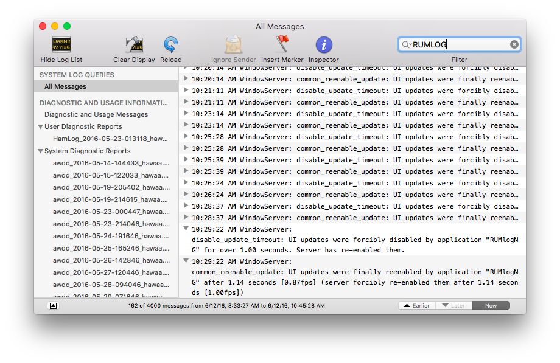Open the search magnifier options menu
The width and height of the screenshot is (560, 363).
(x=407, y=44)
